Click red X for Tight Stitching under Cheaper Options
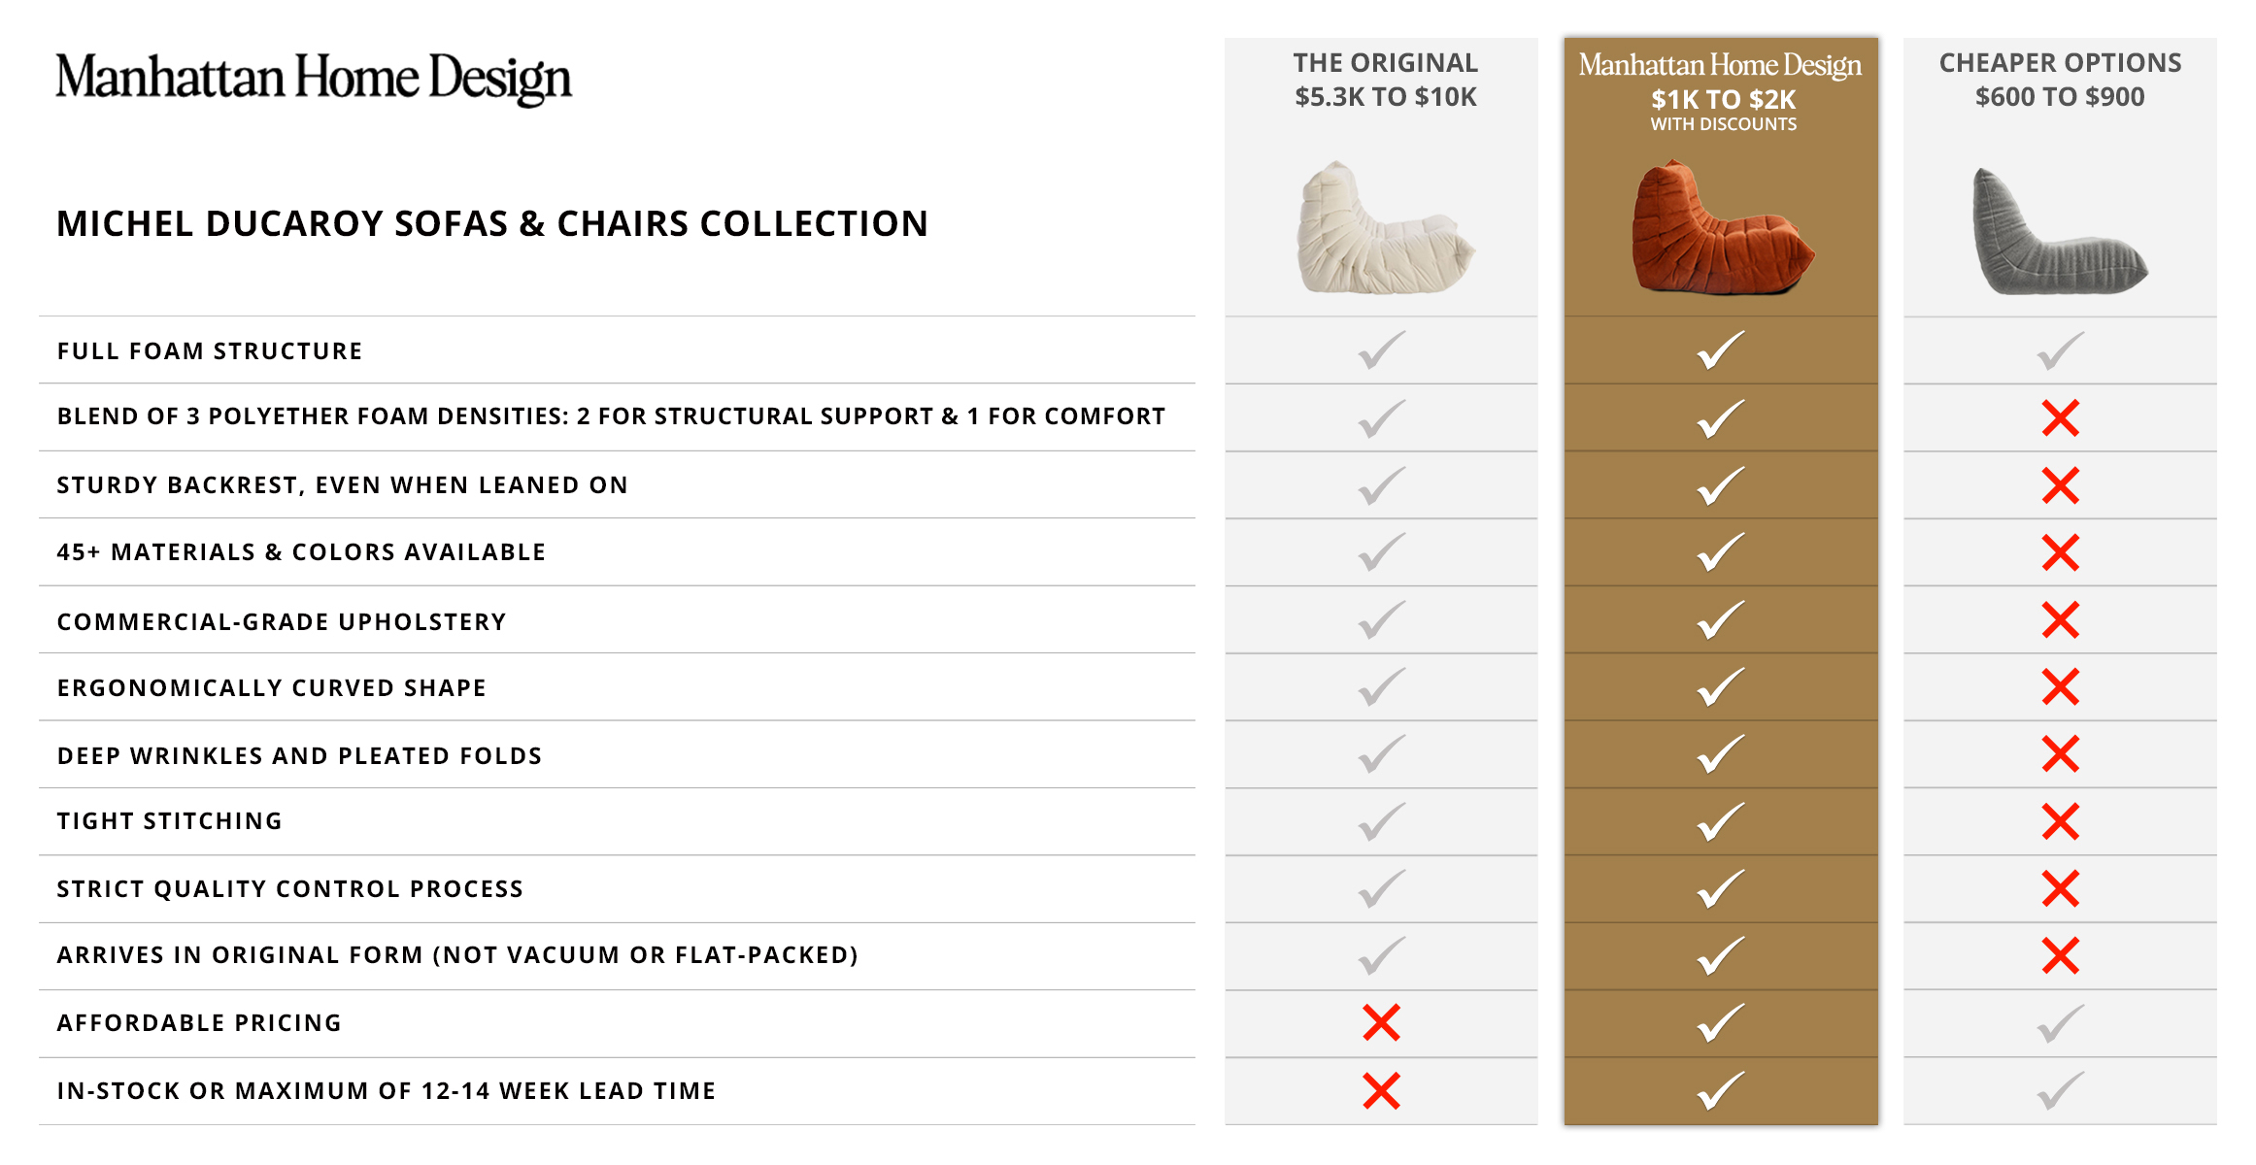This screenshot has width=2256, height=1165. coord(2060,821)
